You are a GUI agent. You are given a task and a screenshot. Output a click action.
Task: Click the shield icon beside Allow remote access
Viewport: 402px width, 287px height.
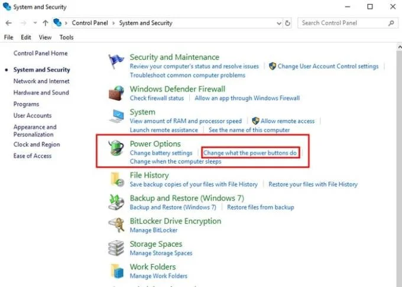[x=255, y=121]
